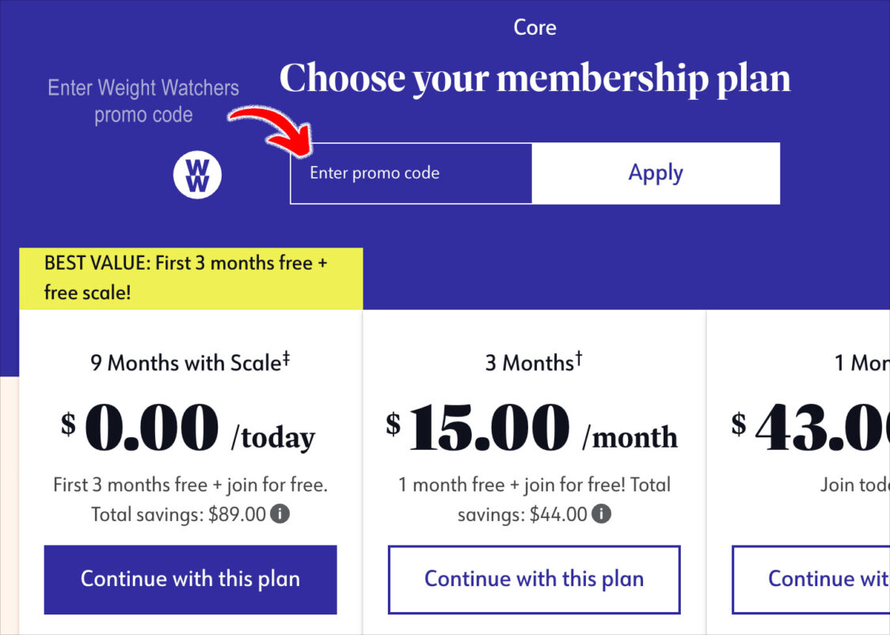890x635 pixels.
Task: Focus the Enter promo code field
Action: point(411,173)
